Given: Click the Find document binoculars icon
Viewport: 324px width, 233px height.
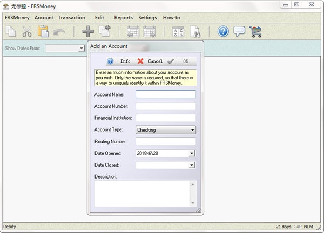Looking at the screenshot, I should click(x=195, y=32).
